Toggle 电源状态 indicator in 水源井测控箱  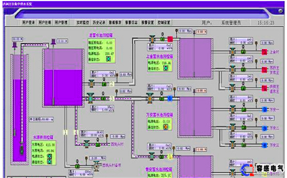tap(49, 156)
